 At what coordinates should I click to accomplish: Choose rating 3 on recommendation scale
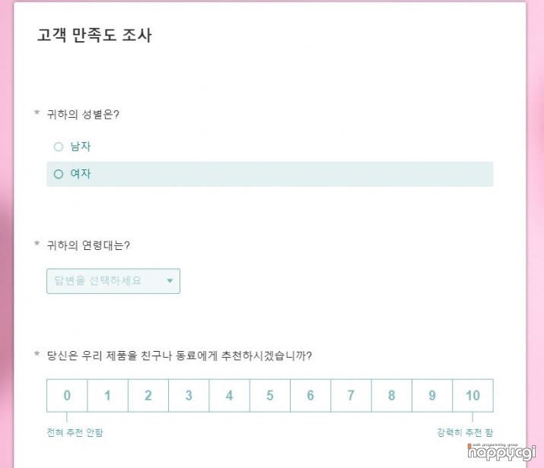pyautogui.click(x=189, y=395)
